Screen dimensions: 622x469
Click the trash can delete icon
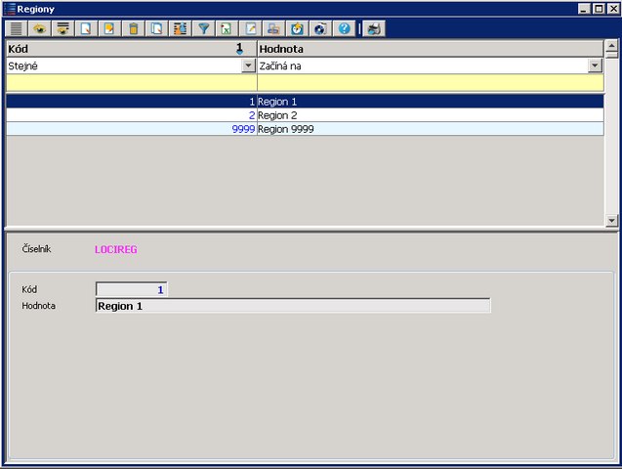134,28
